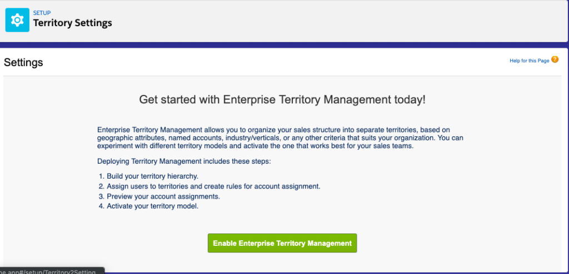Screen dimensions: 569x274
Task: Click the URL status tooltip at bottom-left
Action: (x=52, y=271)
